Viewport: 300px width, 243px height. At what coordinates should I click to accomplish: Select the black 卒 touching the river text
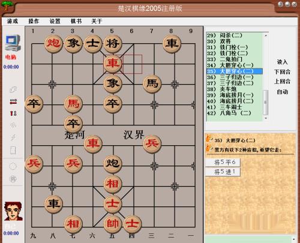point(73,124)
